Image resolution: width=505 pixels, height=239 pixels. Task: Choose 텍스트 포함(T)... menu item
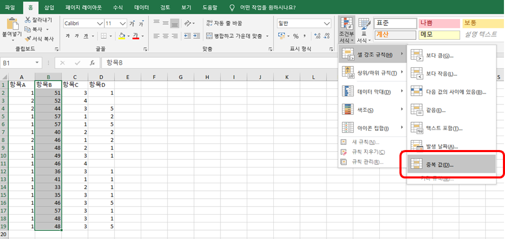click(451, 128)
